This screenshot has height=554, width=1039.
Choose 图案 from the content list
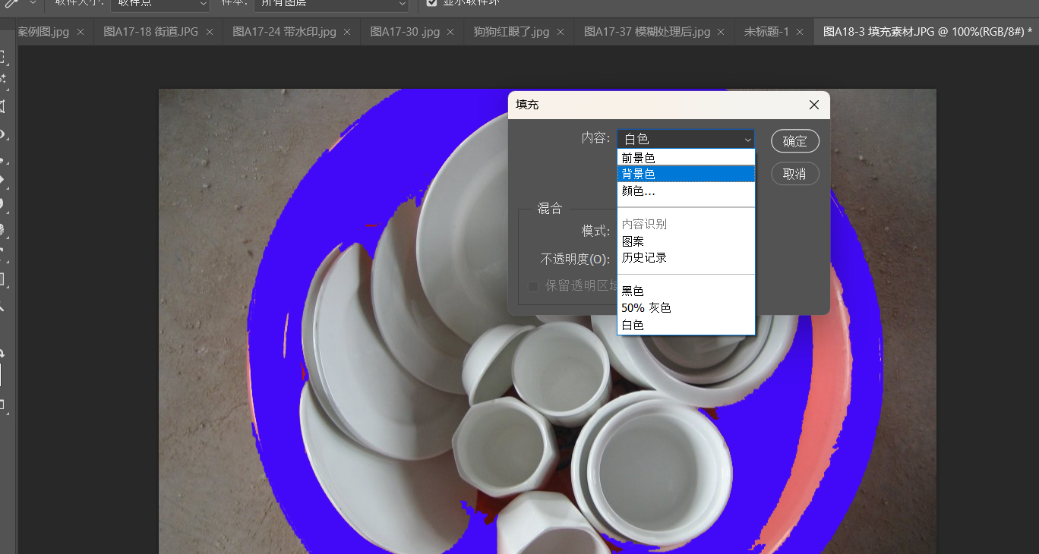686,241
